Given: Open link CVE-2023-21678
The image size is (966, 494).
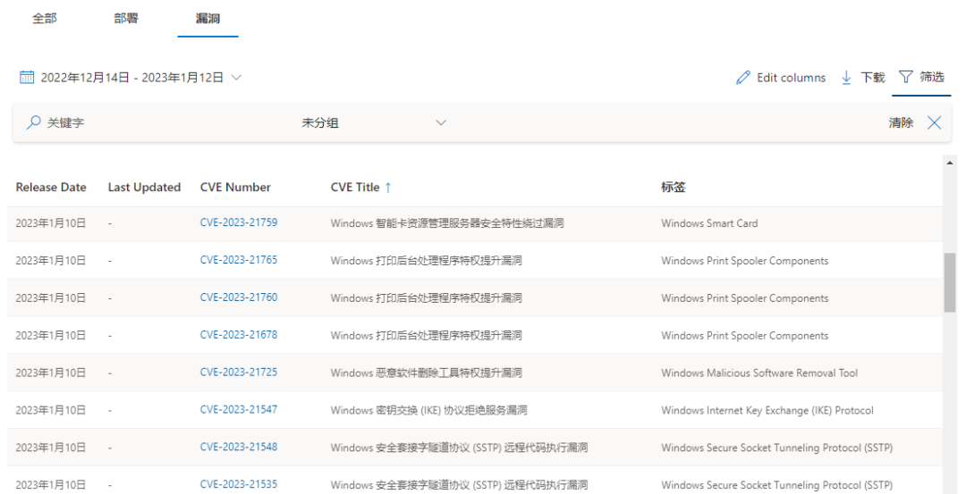Looking at the screenshot, I should (239, 335).
